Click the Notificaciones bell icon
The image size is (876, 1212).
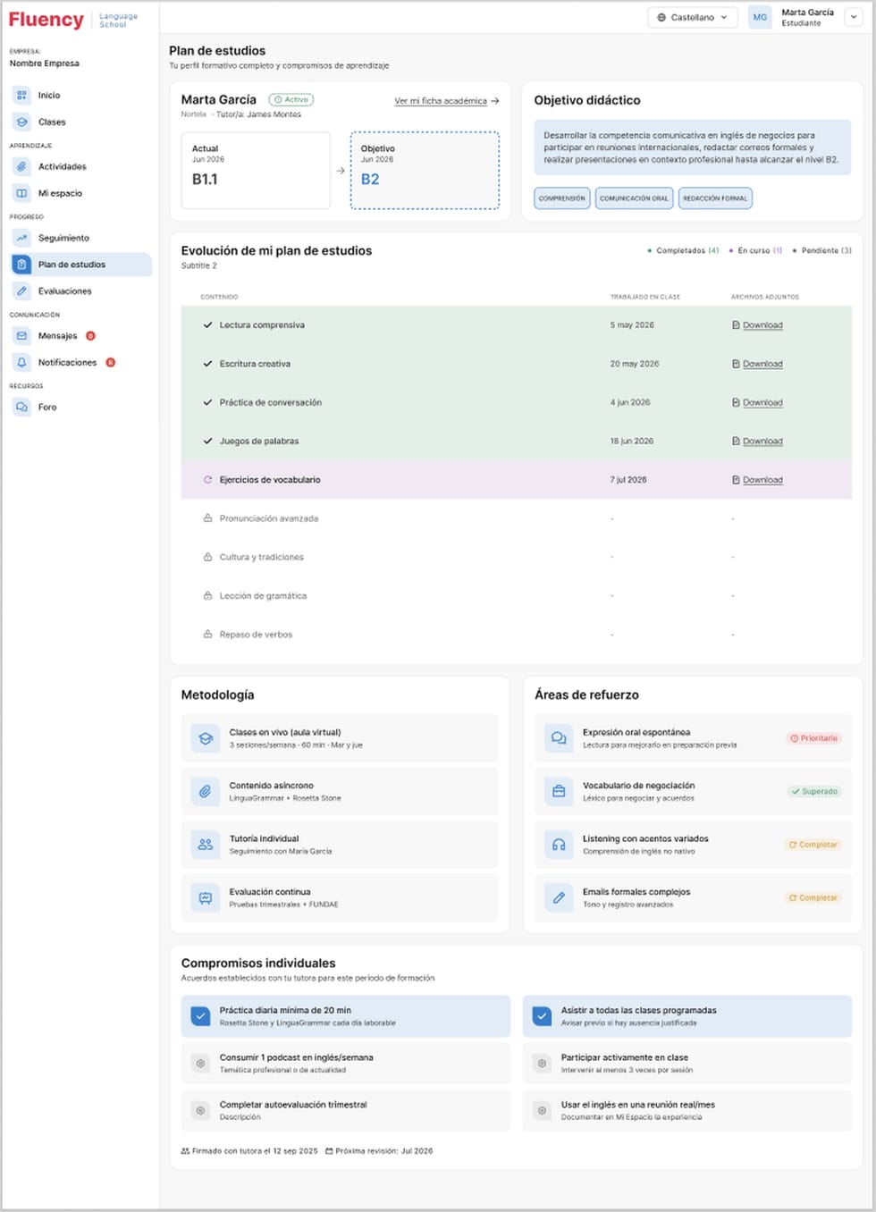(x=22, y=363)
